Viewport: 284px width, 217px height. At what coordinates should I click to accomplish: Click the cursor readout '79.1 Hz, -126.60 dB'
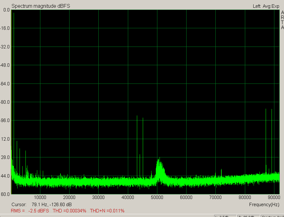[x=52, y=205]
